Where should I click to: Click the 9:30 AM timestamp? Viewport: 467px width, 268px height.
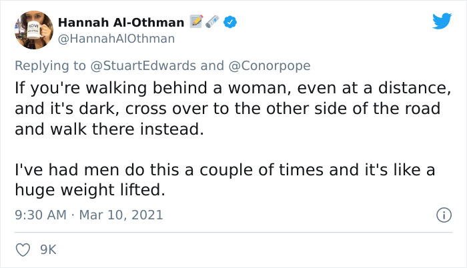pyautogui.click(x=41, y=215)
